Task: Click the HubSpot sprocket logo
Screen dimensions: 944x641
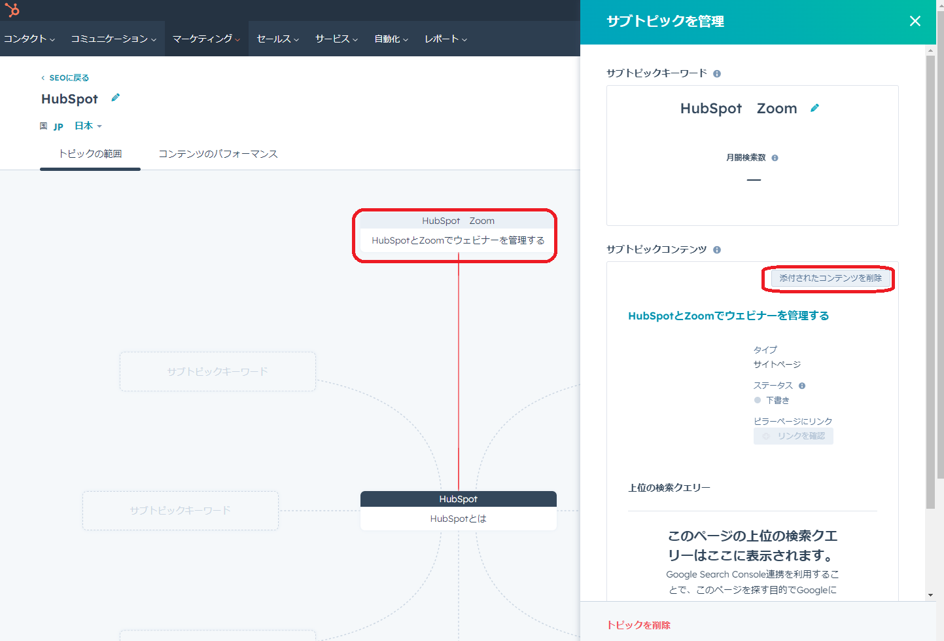Action: [12, 10]
